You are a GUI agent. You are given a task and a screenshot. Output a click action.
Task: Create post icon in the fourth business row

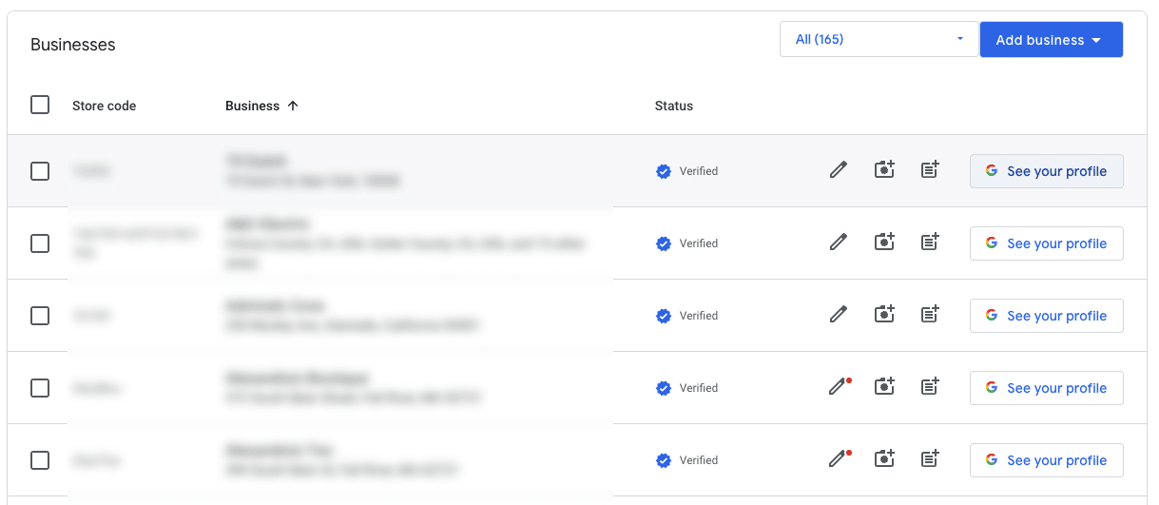[930, 387]
